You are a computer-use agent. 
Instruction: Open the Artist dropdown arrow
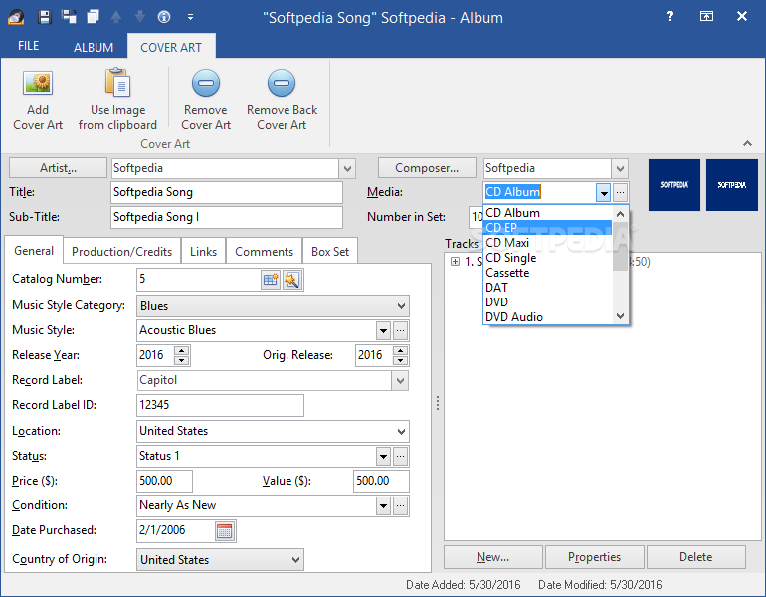tap(347, 168)
